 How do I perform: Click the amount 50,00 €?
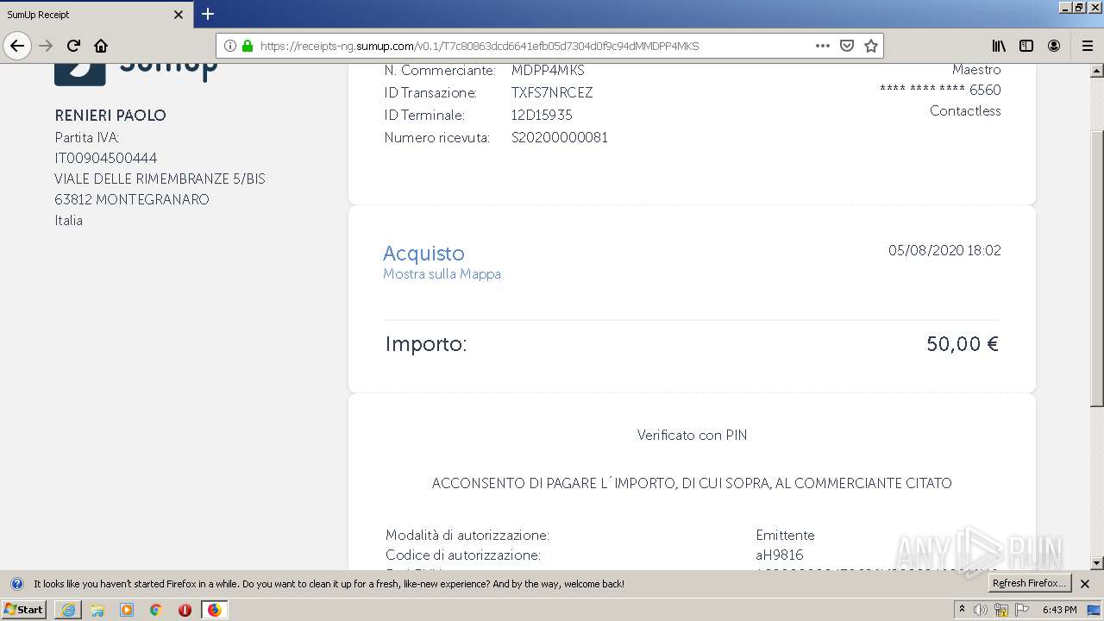(963, 344)
